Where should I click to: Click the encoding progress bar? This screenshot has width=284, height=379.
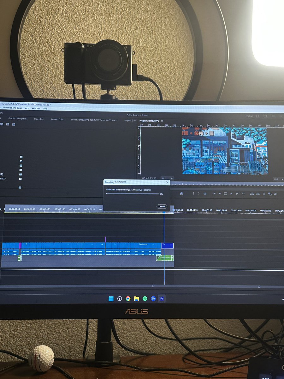132,194
